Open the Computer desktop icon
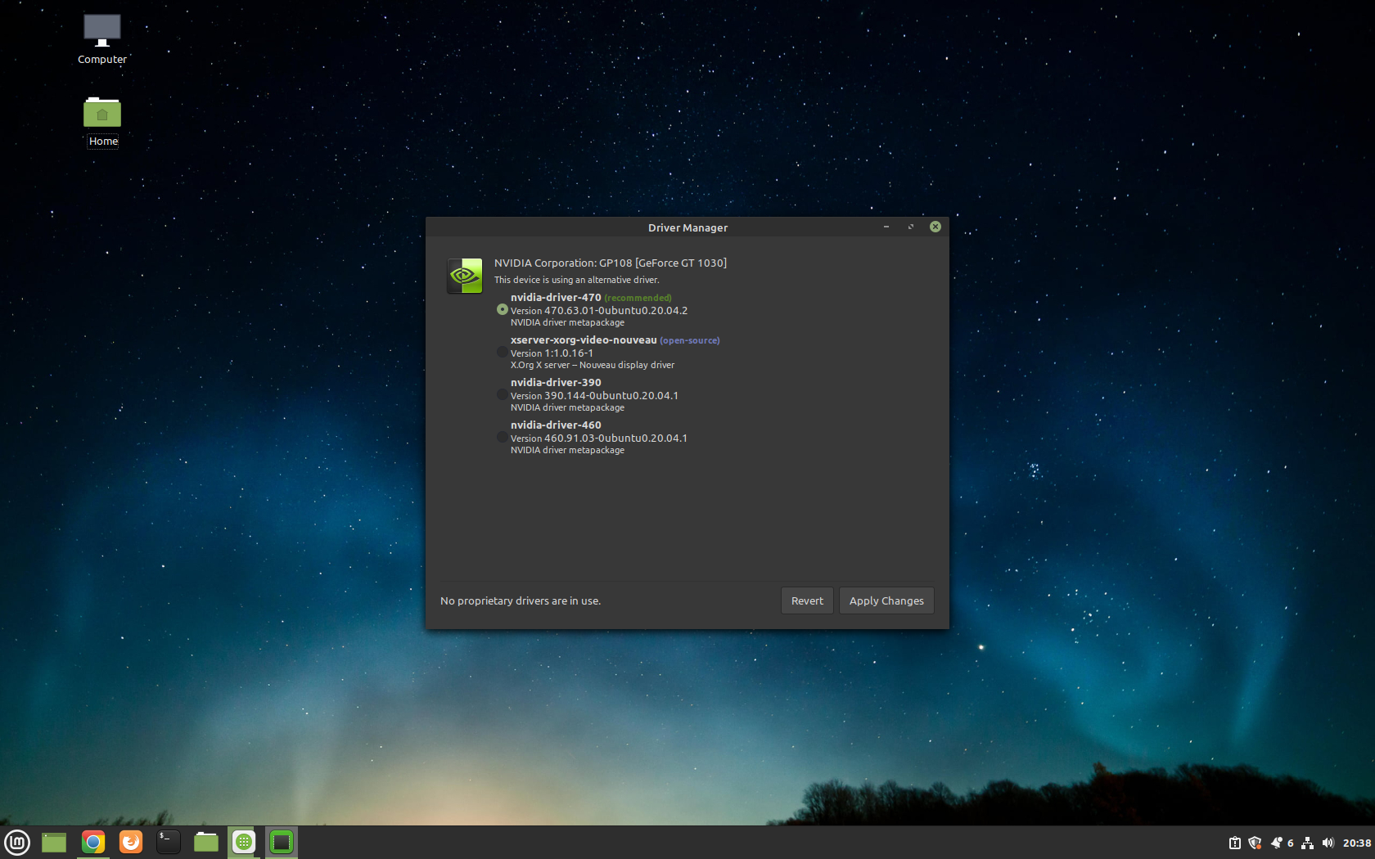This screenshot has height=859, width=1375. [102, 38]
